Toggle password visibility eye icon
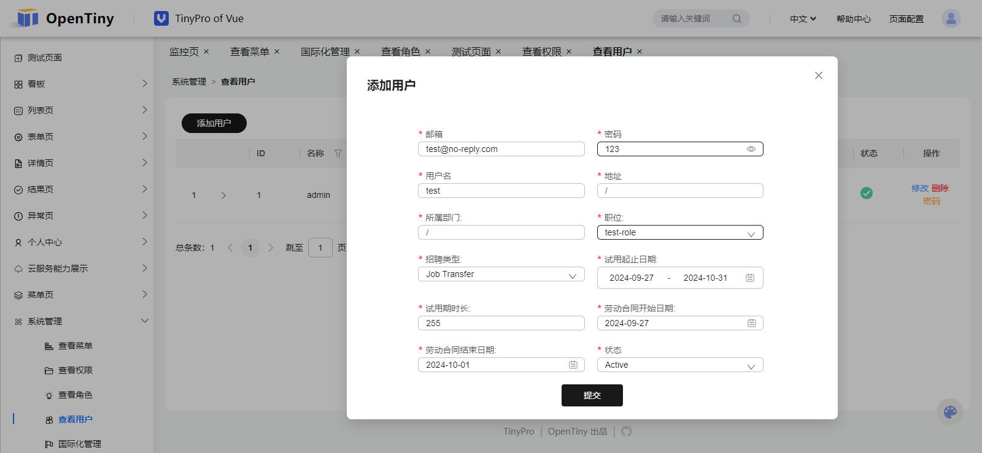The width and height of the screenshot is (982, 453). point(751,149)
